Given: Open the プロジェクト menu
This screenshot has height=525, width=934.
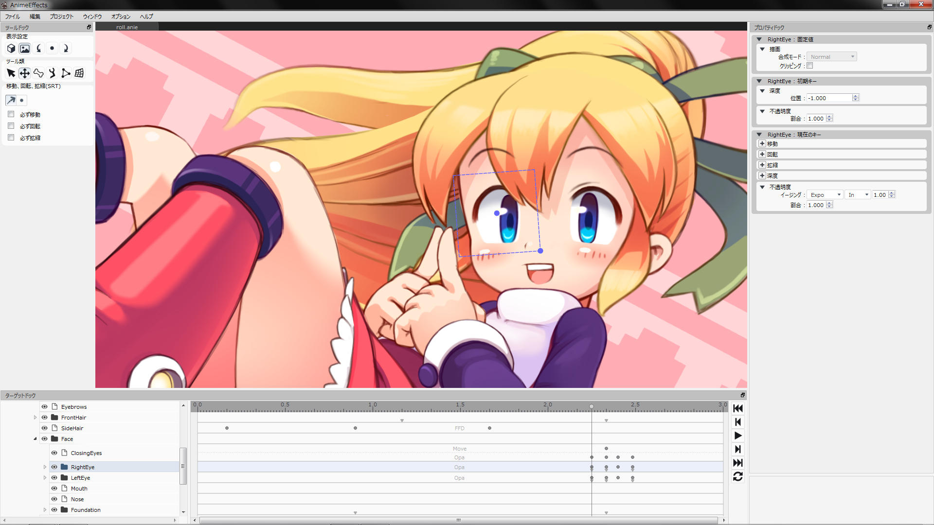Looking at the screenshot, I should [62, 17].
